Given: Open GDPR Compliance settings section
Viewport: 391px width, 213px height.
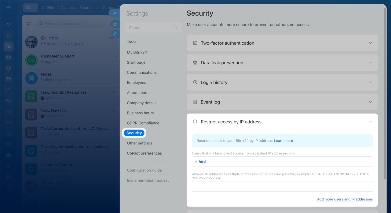Looking at the screenshot, I should click(143, 123).
